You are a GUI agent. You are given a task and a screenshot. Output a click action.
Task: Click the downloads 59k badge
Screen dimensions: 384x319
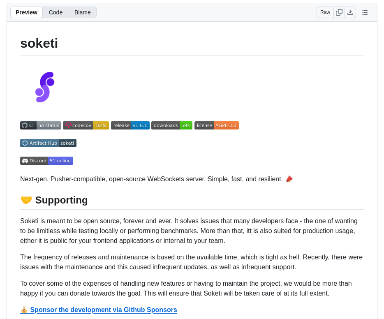pyautogui.click(x=172, y=125)
